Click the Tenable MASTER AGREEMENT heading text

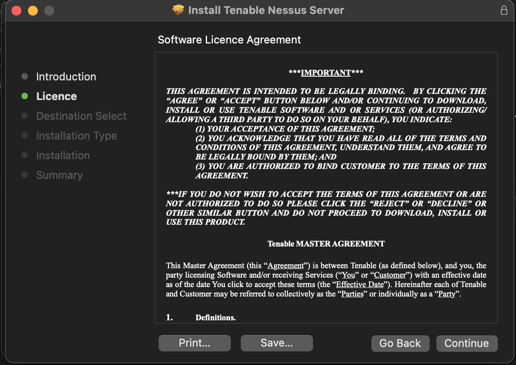tap(326, 244)
